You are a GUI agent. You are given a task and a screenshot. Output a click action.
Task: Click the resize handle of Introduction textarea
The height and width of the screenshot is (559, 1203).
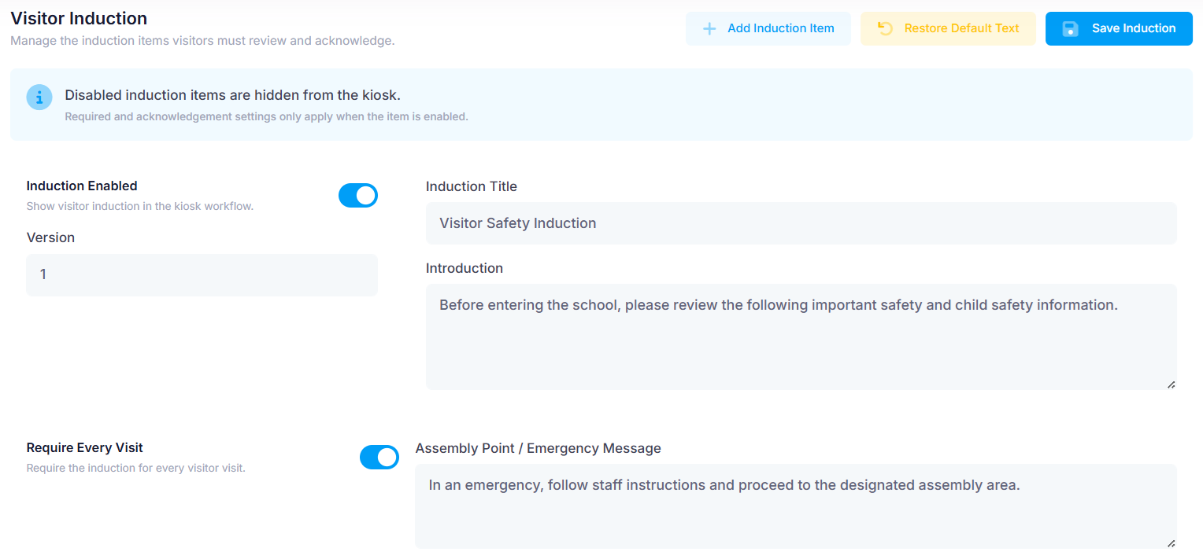pyautogui.click(x=1171, y=384)
